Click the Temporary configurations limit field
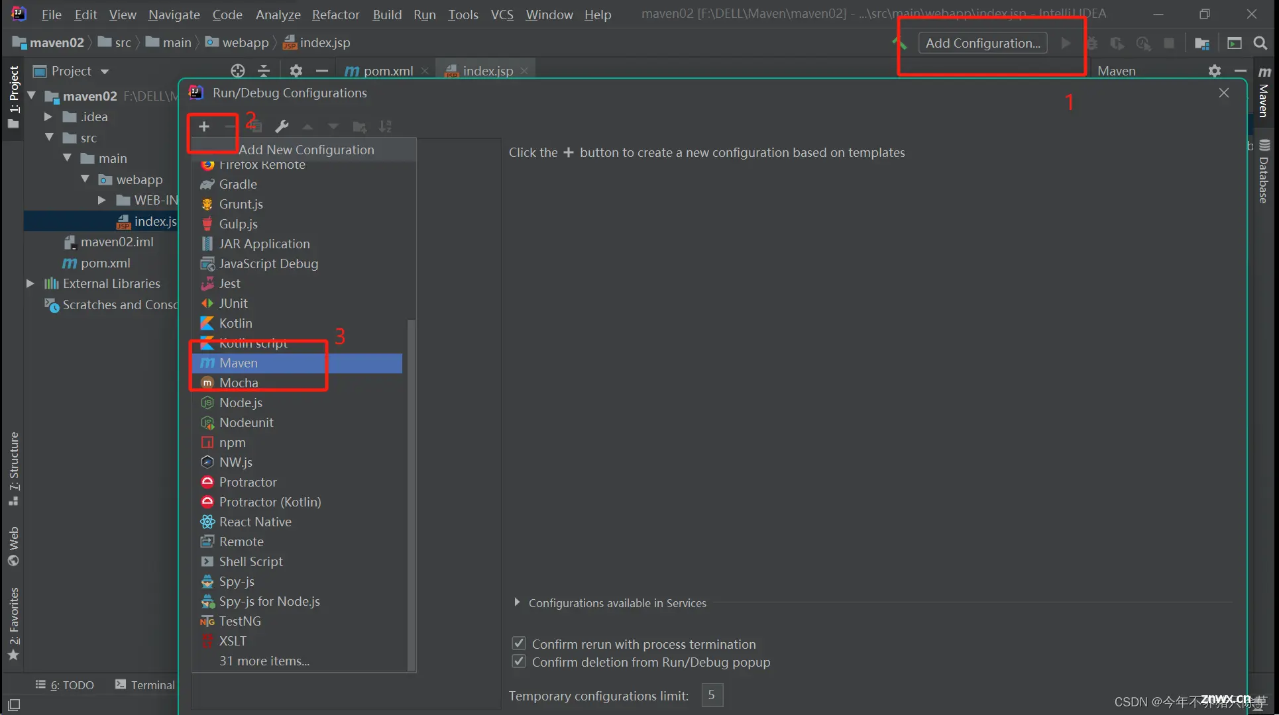 point(712,695)
